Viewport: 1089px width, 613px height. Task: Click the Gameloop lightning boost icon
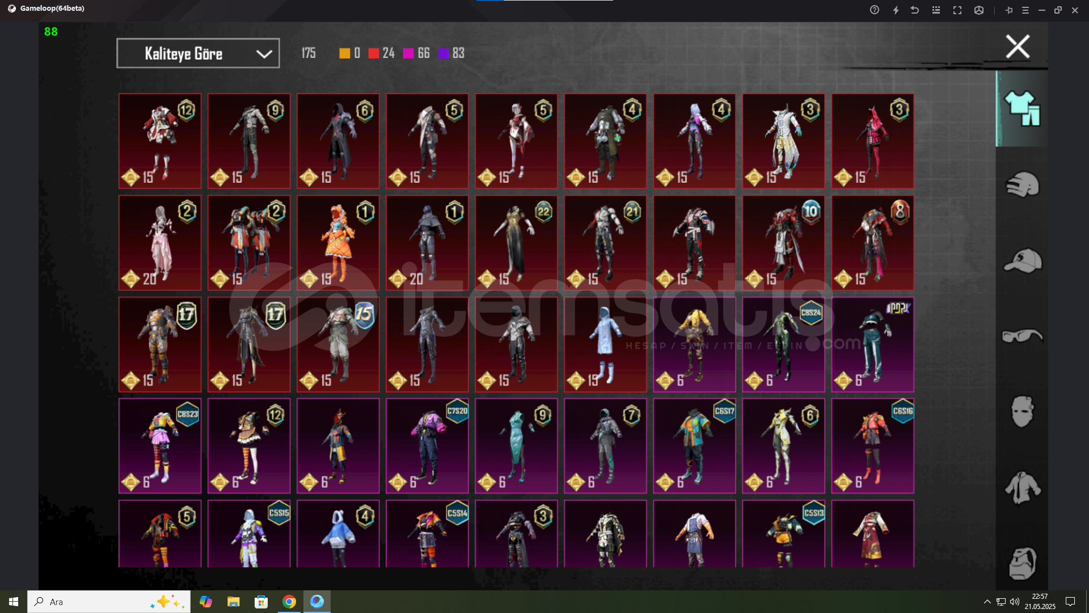click(x=896, y=10)
